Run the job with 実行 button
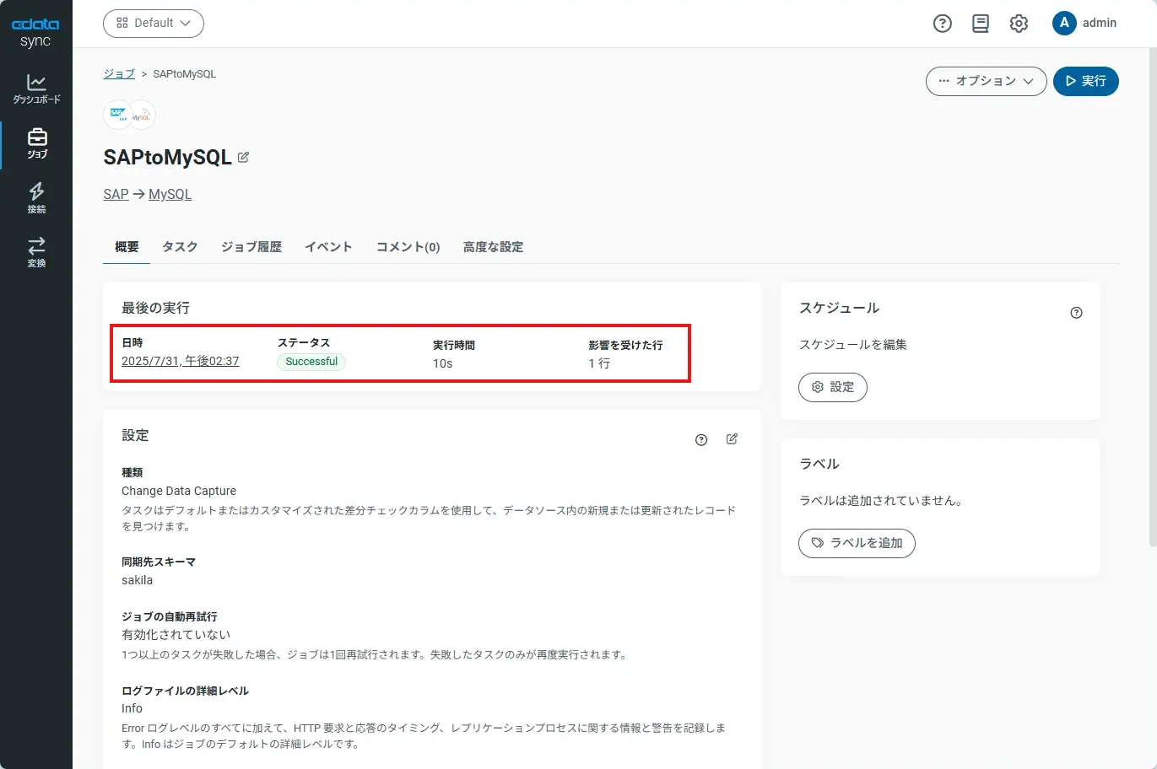This screenshot has width=1157, height=769. (1086, 81)
